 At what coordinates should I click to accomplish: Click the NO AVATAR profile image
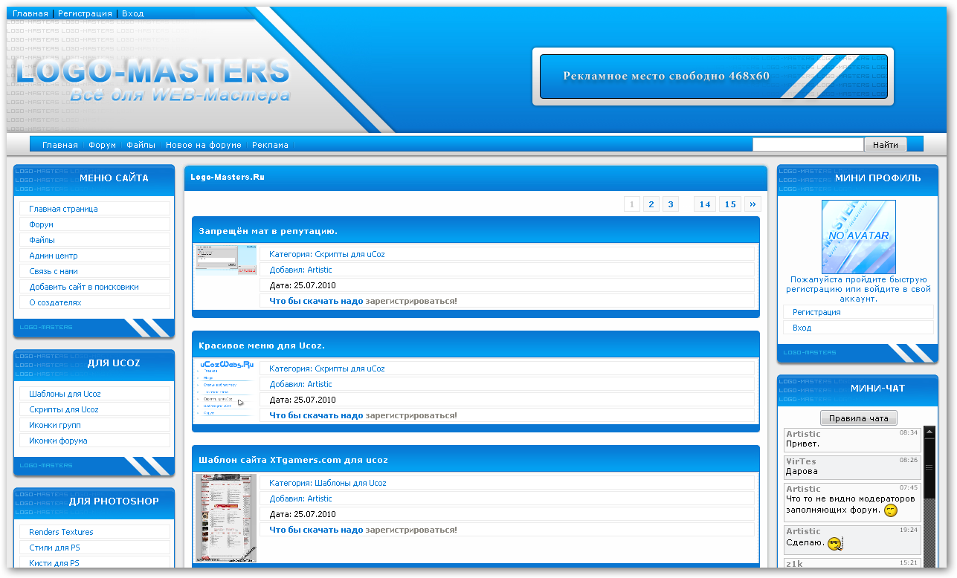coord(858,236)
